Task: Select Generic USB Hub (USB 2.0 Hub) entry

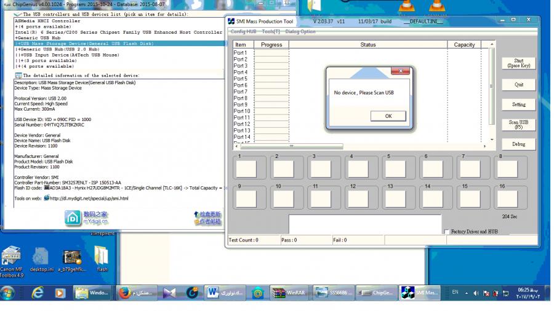Action: 58,49
